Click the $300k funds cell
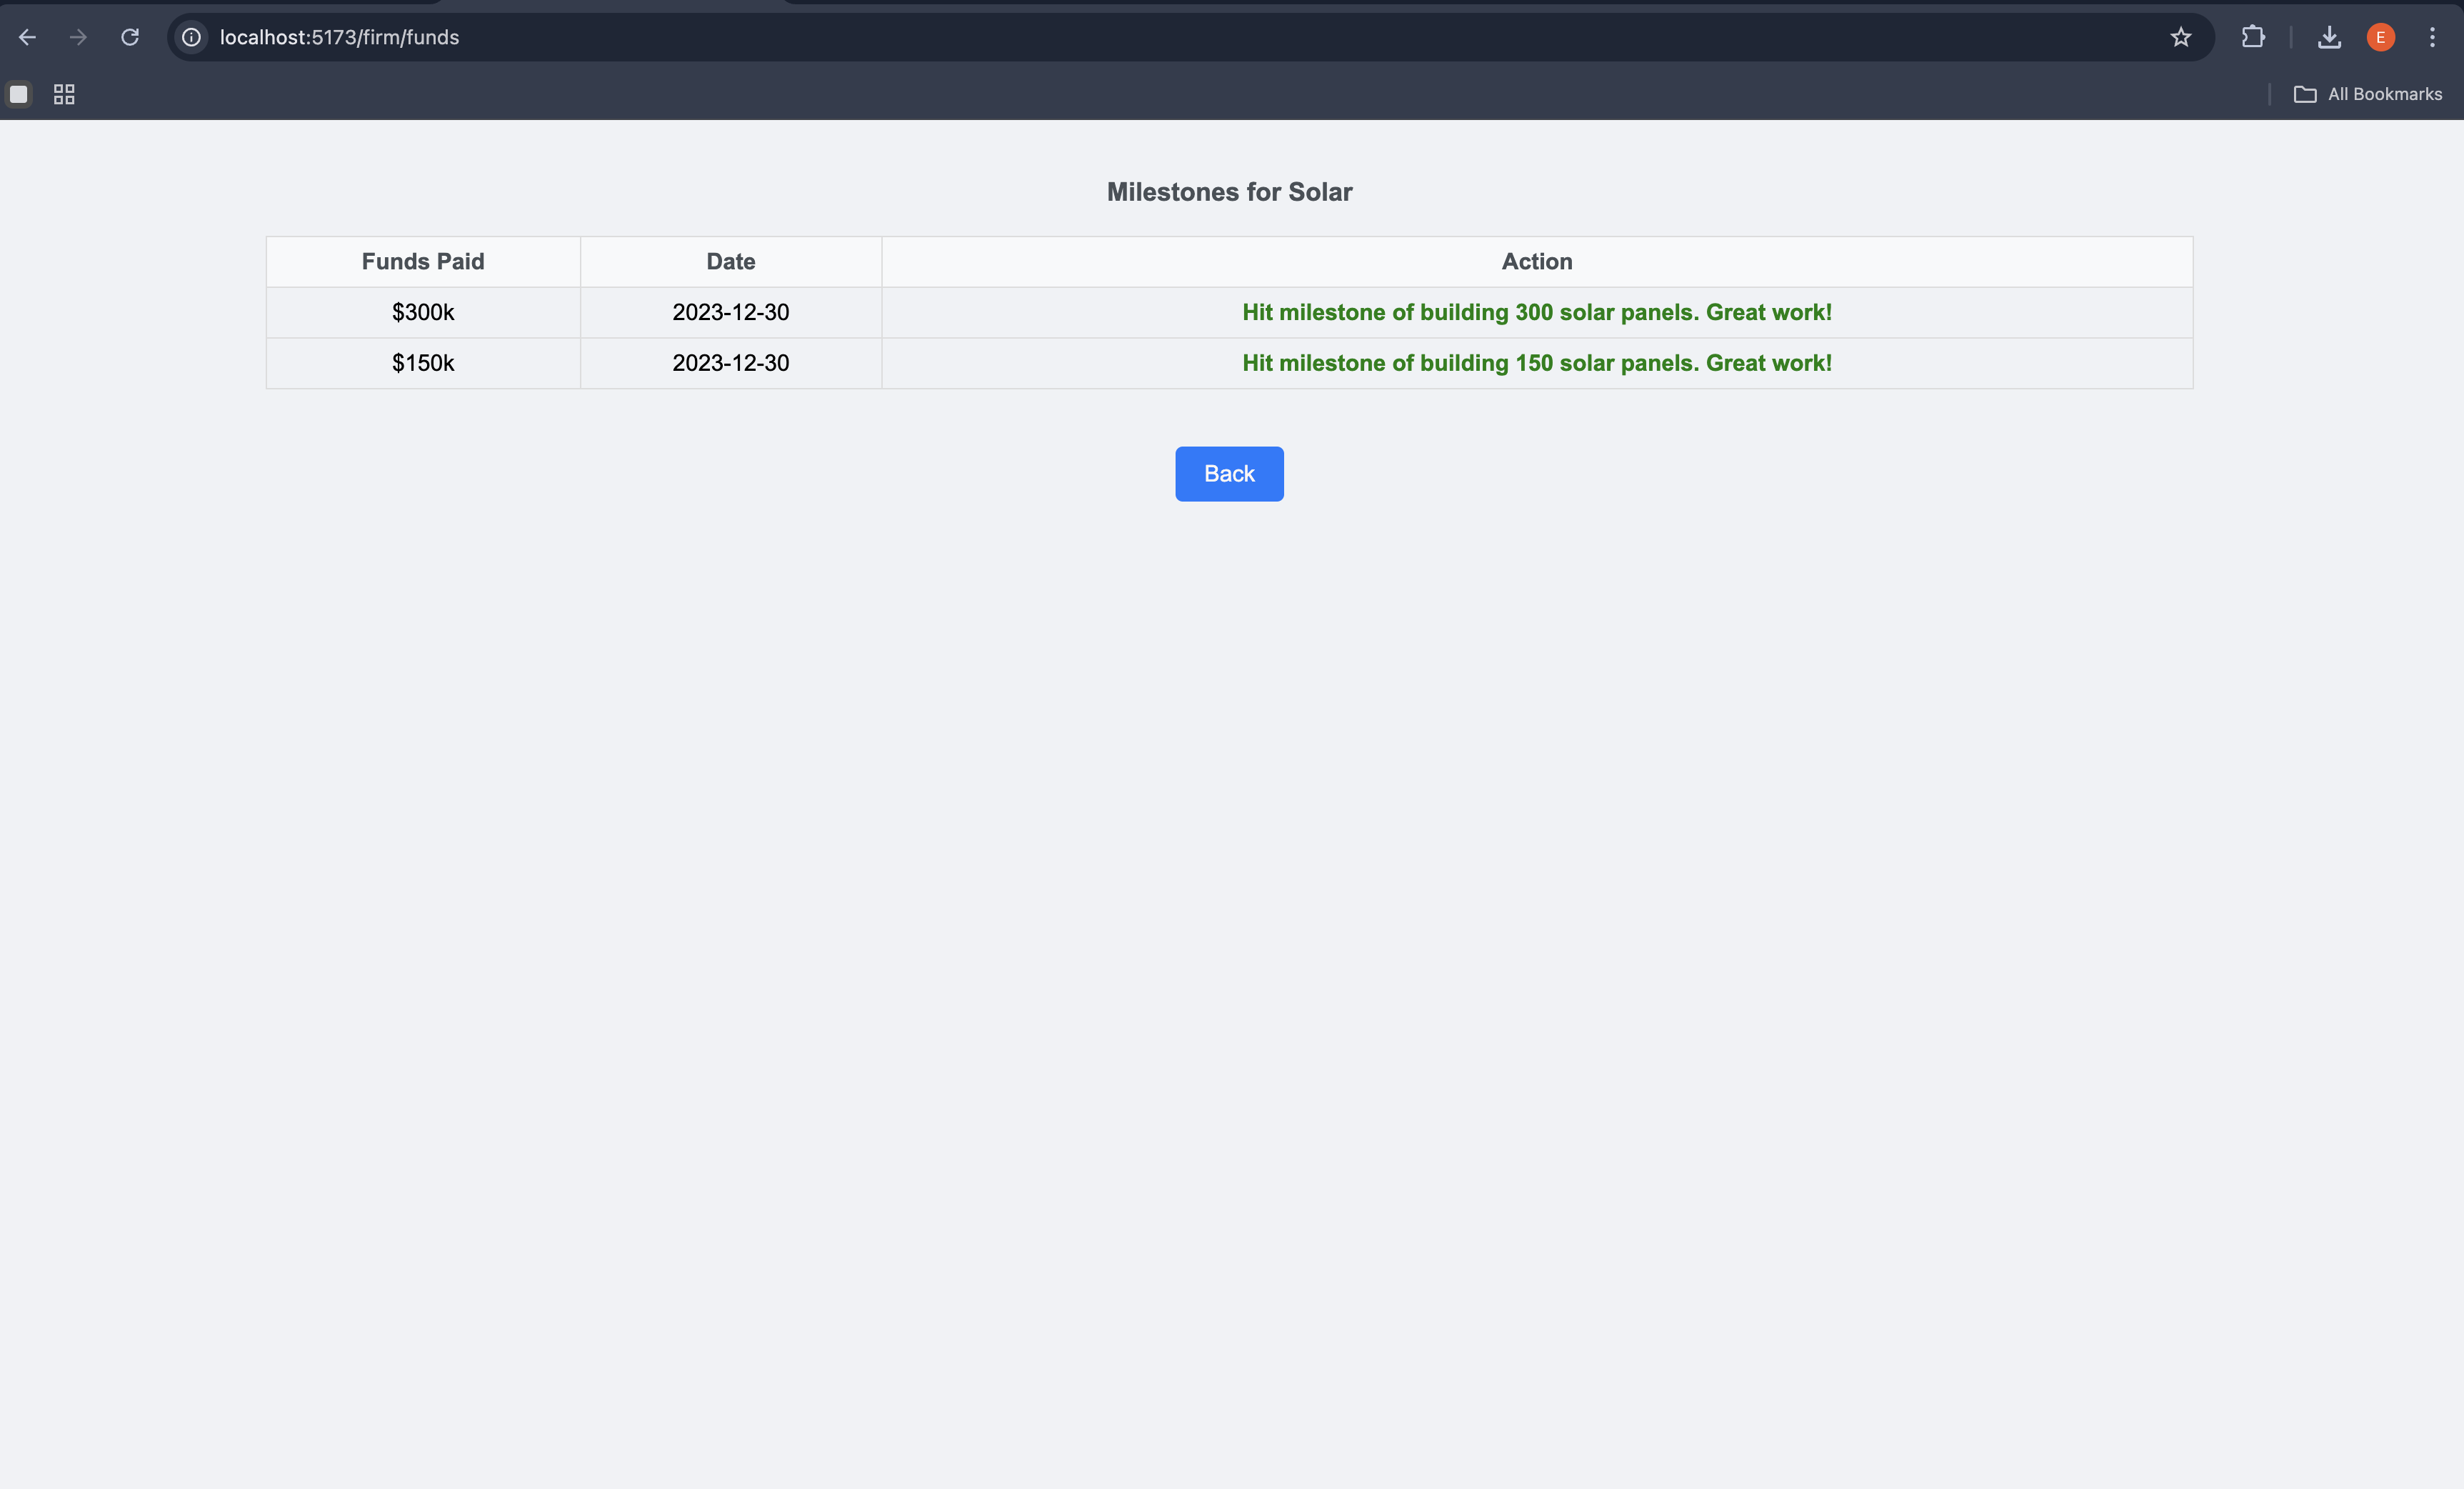Viewport: 2464px width, 1489px height. (x=423, y=312)
